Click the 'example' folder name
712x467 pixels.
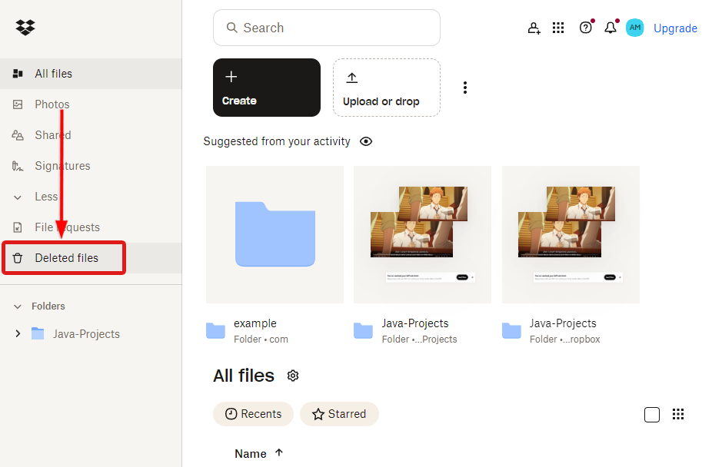point(255,323)
